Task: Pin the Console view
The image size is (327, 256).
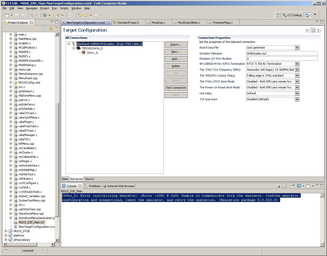Action: point(293,186)
